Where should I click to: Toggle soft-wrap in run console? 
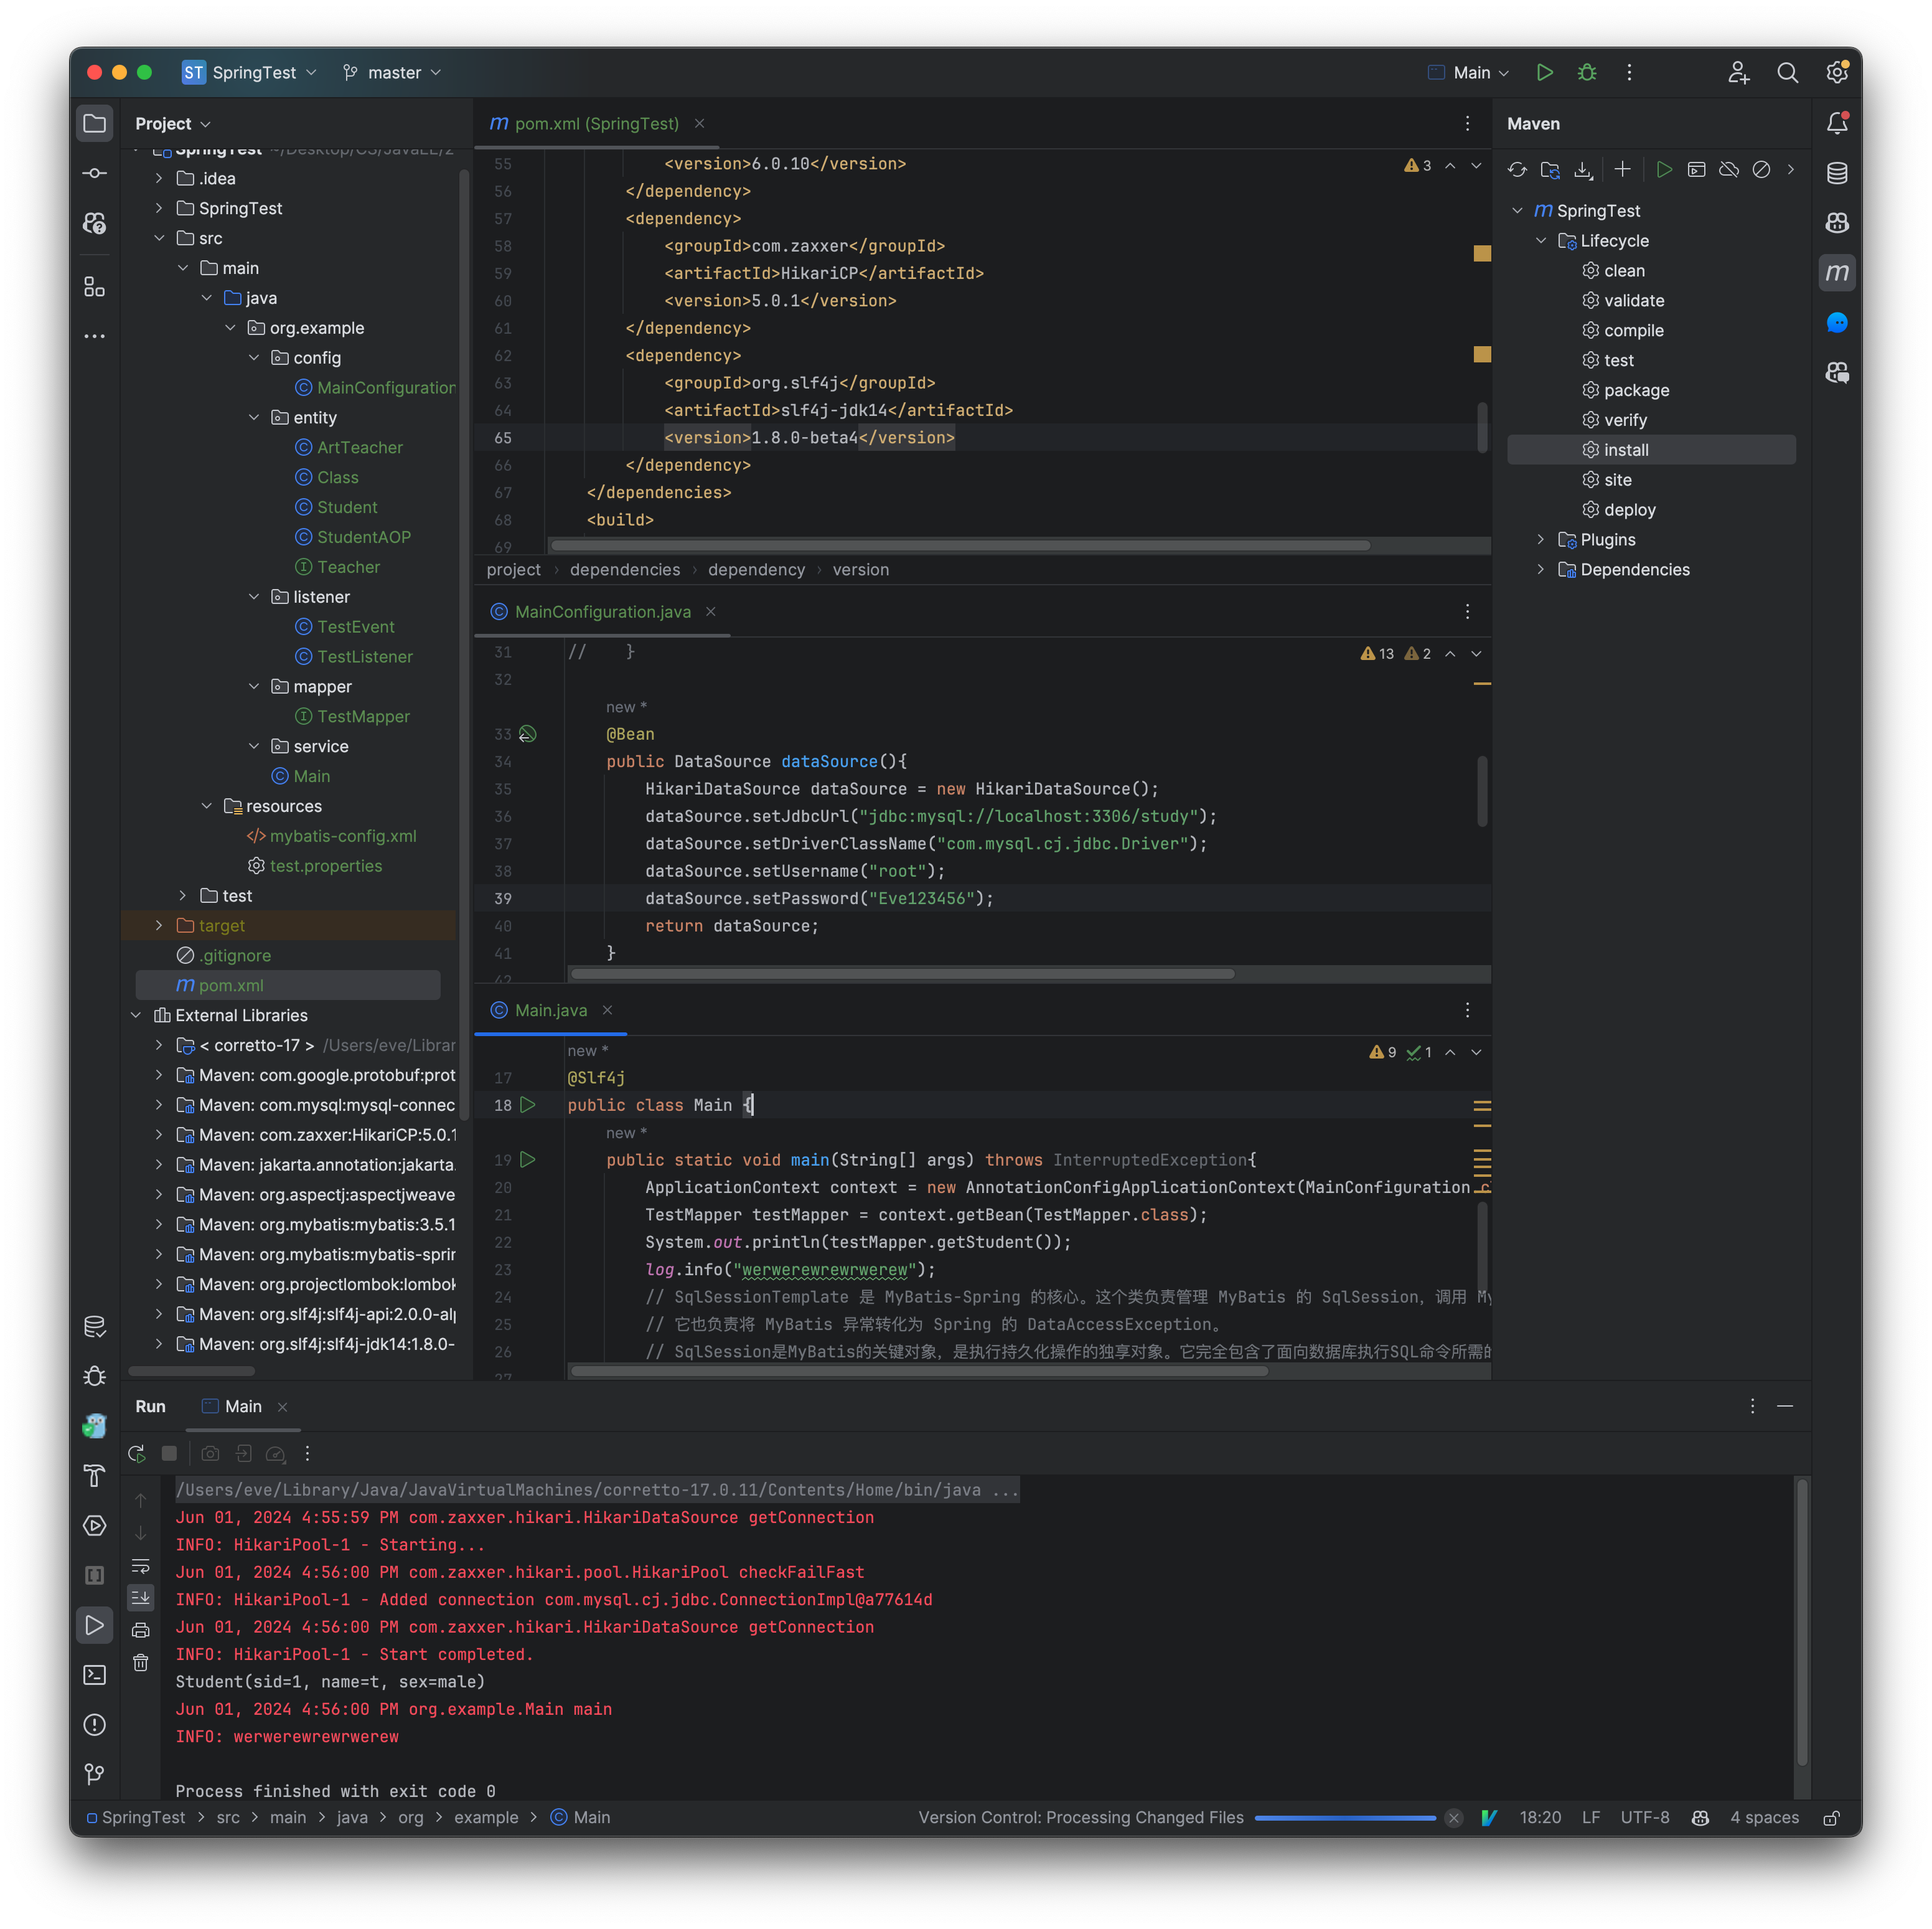(x=141, y=1567)
